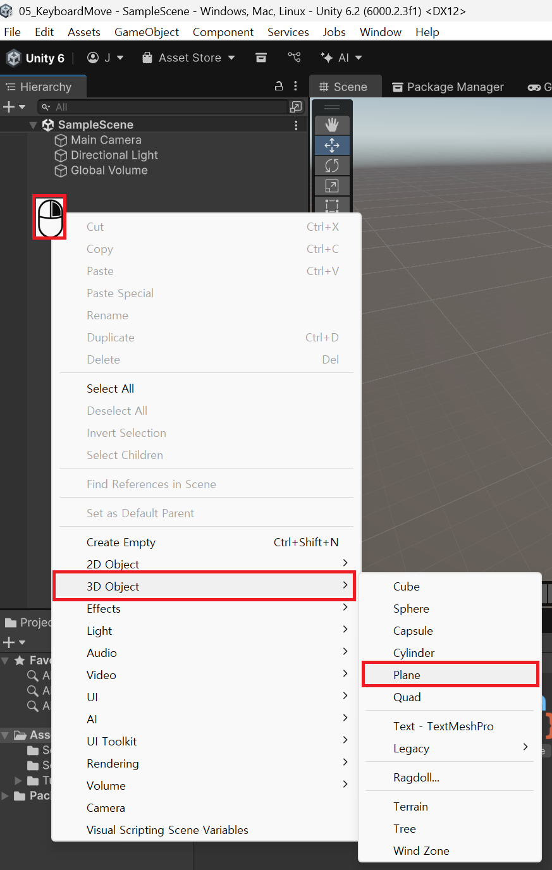
Task: Open the account J dropdown
Action: (x=105, y=58)
